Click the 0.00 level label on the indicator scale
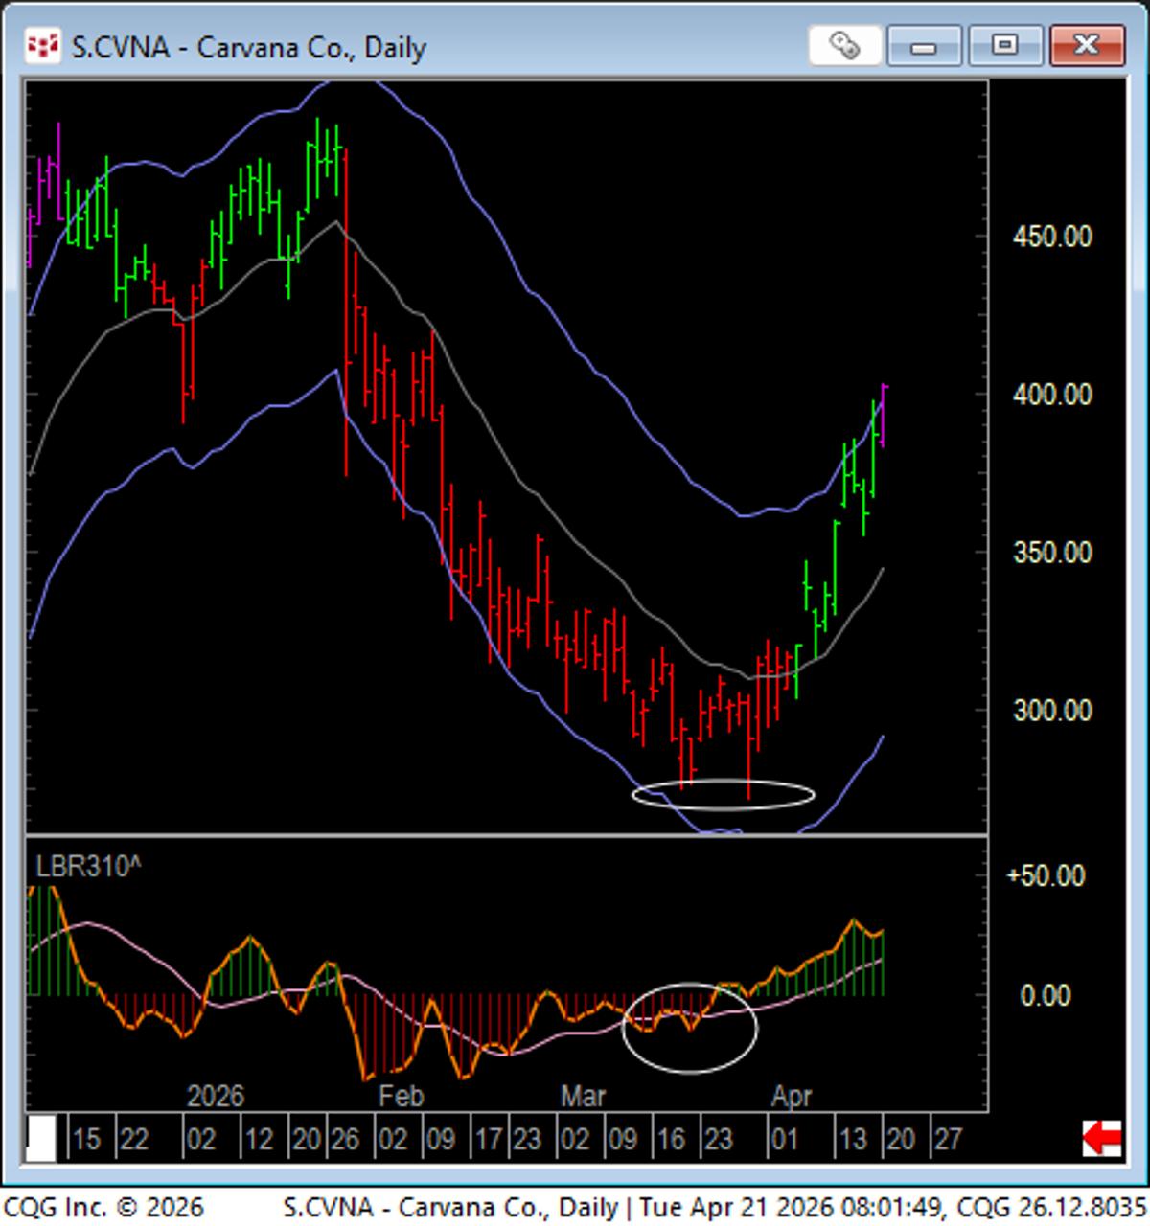This screenshot has height=1226, width=1150. coord(1046,996)
